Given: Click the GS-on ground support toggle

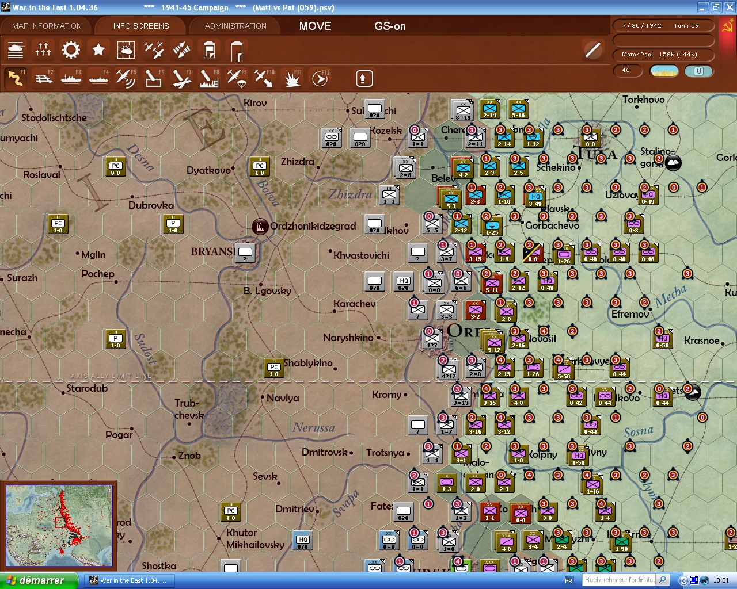Looking at the screenshot, I should click(390, 26).
